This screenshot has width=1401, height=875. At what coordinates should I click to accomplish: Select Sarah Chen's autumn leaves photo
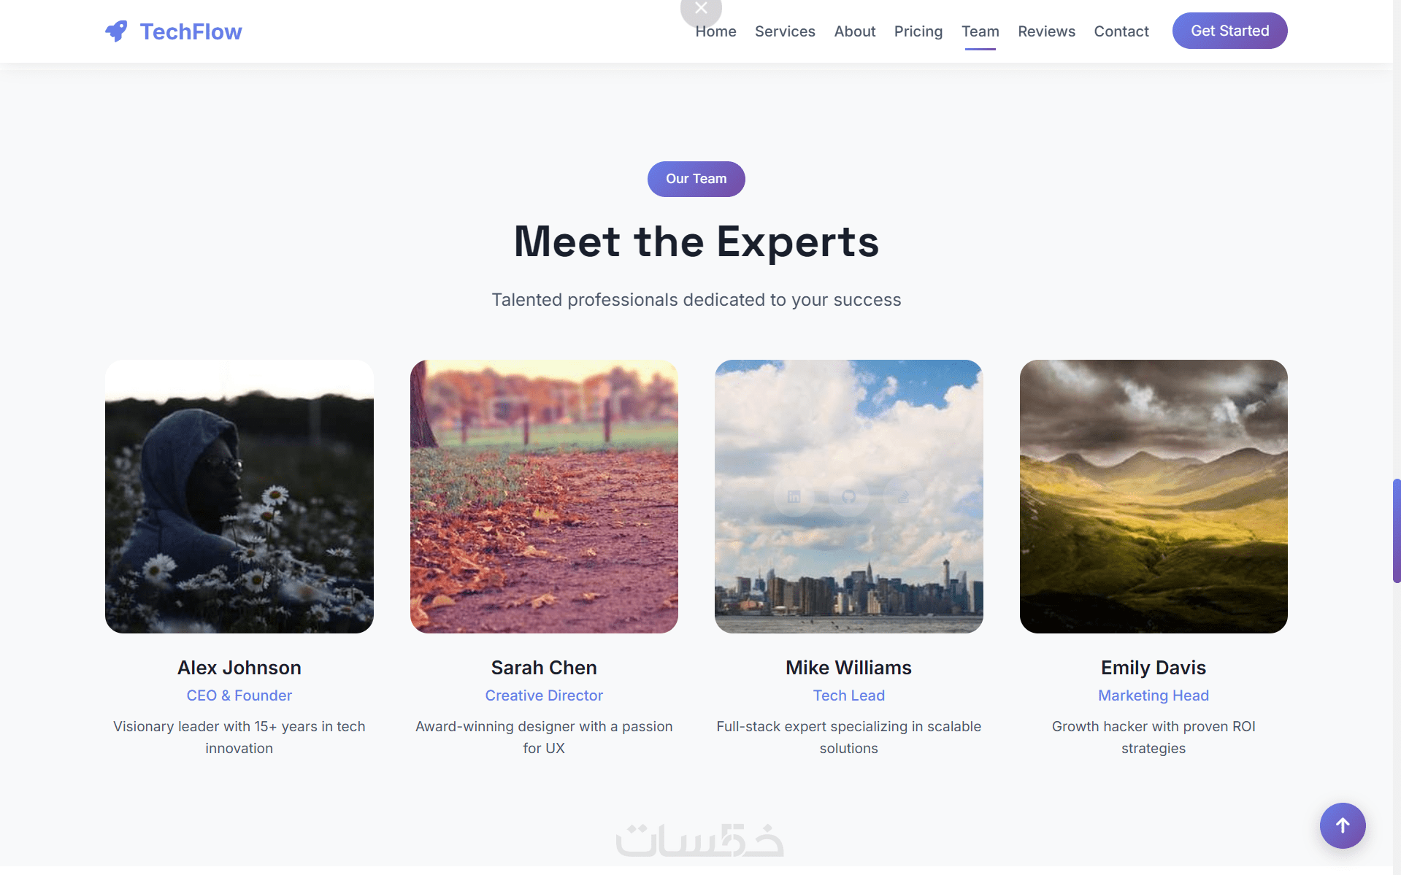544,496
